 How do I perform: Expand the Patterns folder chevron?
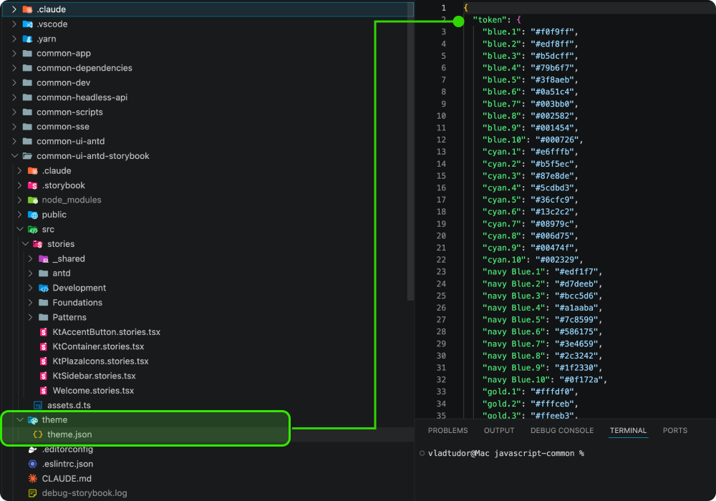coord(30,317)
